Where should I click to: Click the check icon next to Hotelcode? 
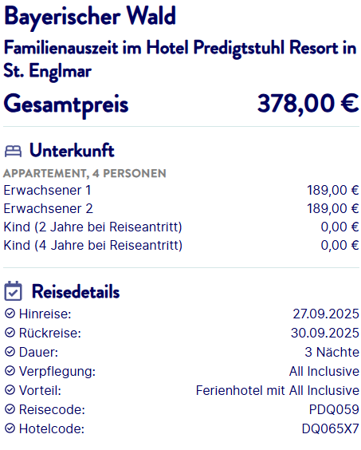[x=10, y=428]
